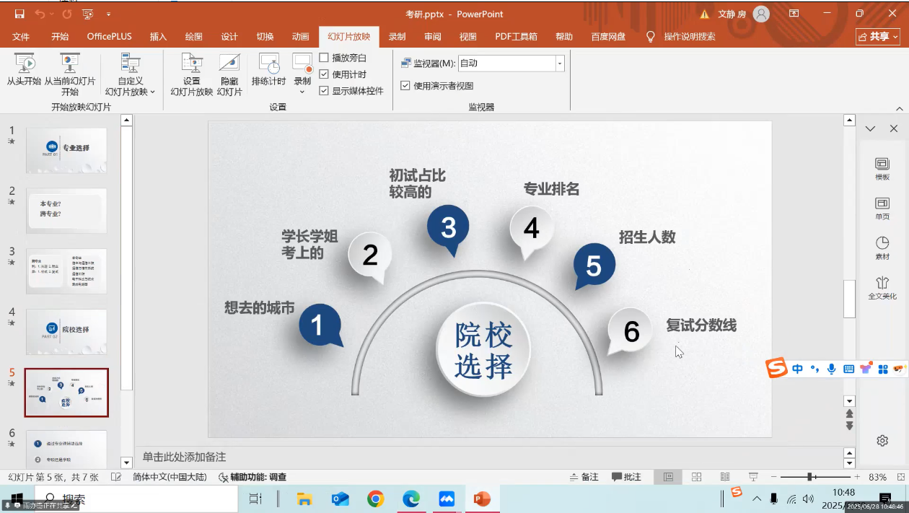The width and height of the screenshot is (909, 513).
Task: Toggle 使用演示者视图 checkbox
Action: (x=405, y=86)
